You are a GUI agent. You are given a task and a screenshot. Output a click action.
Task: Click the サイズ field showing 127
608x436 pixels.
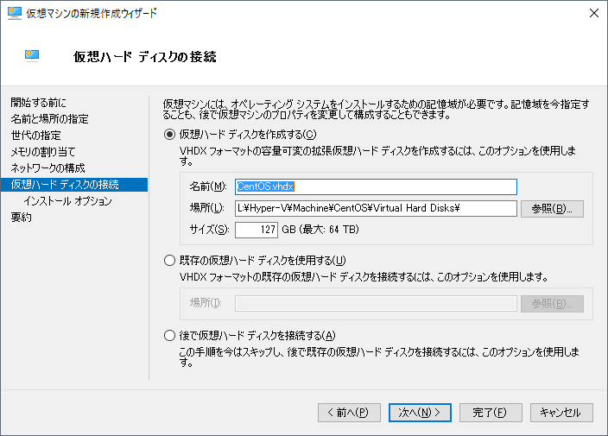256,230
